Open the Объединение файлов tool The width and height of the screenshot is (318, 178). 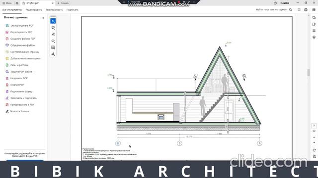click(22, 45)
